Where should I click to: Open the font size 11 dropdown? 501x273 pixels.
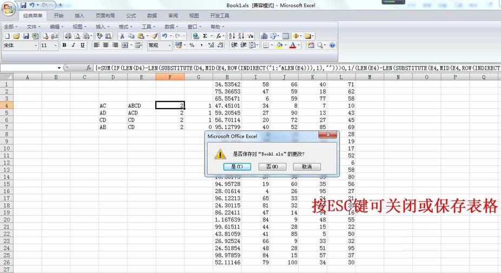click(x=56, y=45)
